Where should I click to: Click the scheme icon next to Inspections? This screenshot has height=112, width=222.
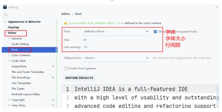(x=53, y=66)
